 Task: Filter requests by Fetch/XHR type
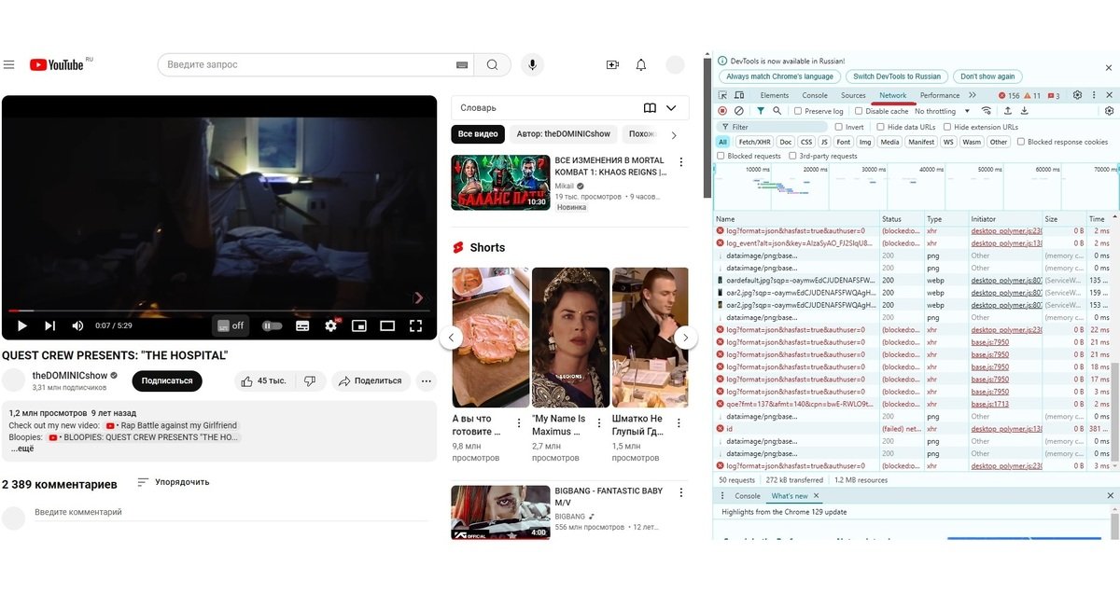[754, 142]
